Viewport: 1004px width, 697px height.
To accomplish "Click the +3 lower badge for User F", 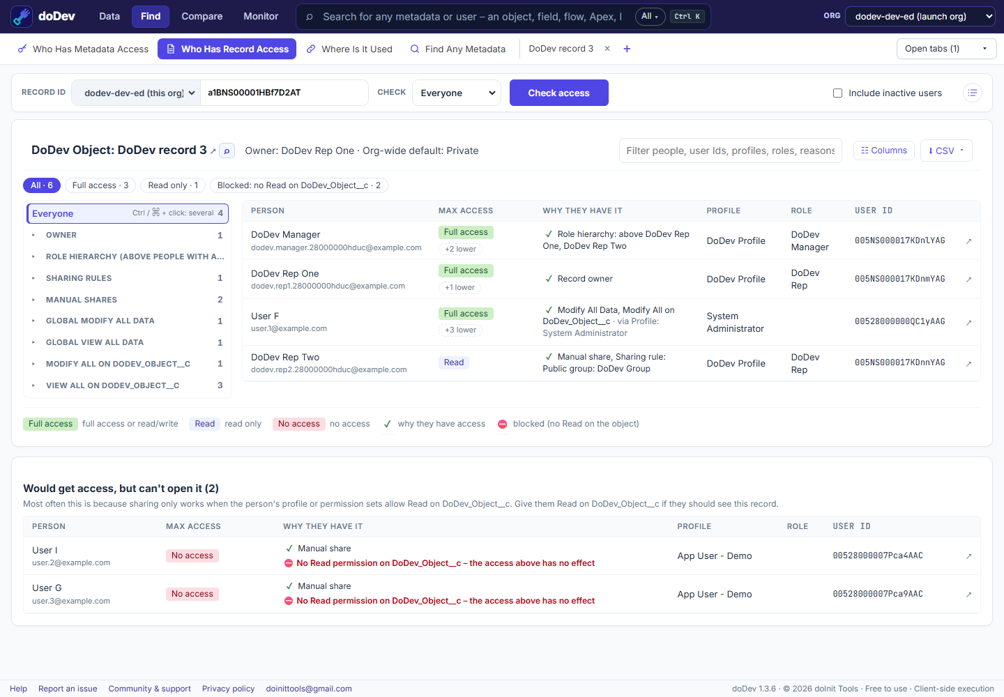I will pos(461,330).
